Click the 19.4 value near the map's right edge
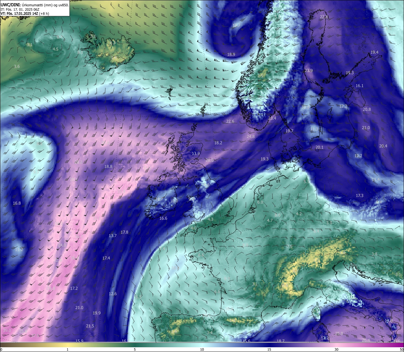The height and width of the screenshot is (352, 404). point(375,52)
